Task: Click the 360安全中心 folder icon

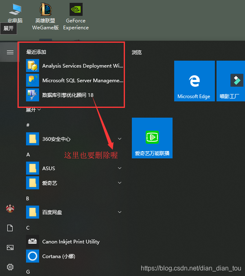Action: tap(33, 139)
